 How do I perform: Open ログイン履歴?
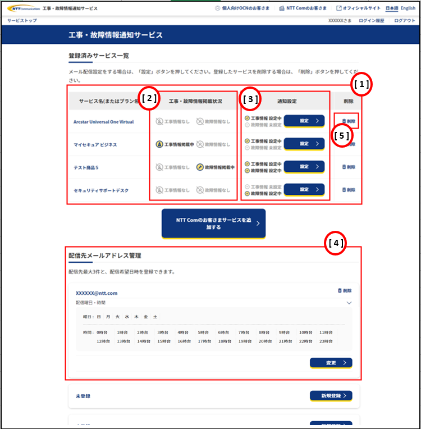tap(372, 21)
